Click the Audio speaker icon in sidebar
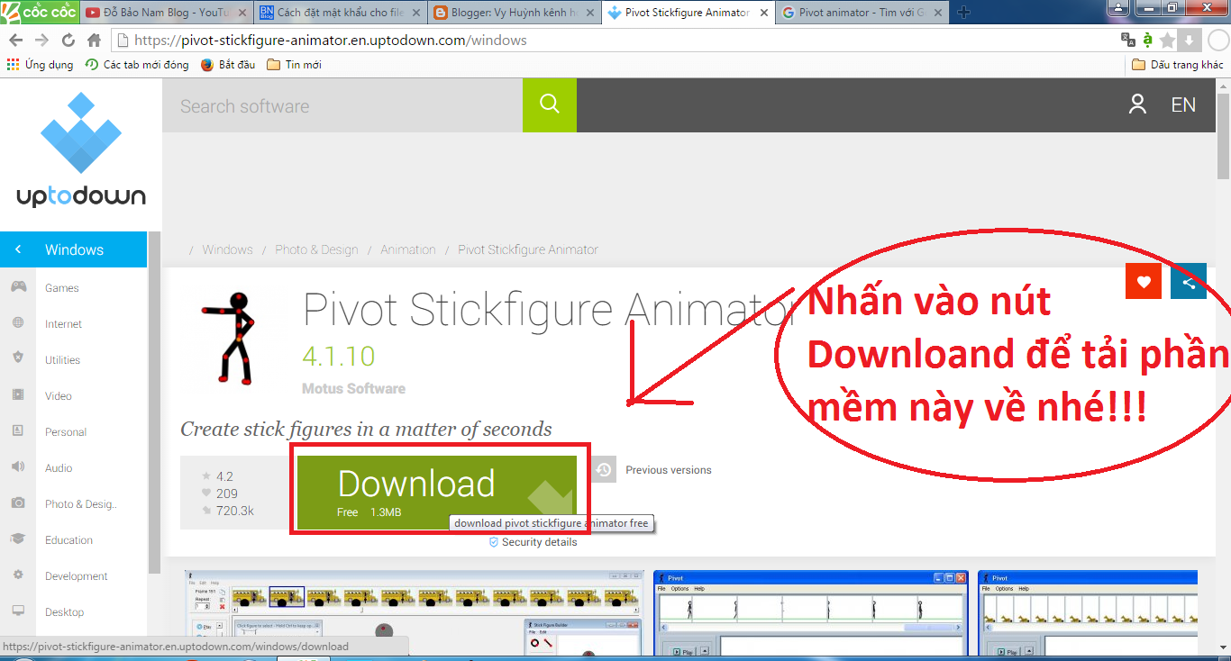The height and width of the screenshot is (661, 1231). 18,466
